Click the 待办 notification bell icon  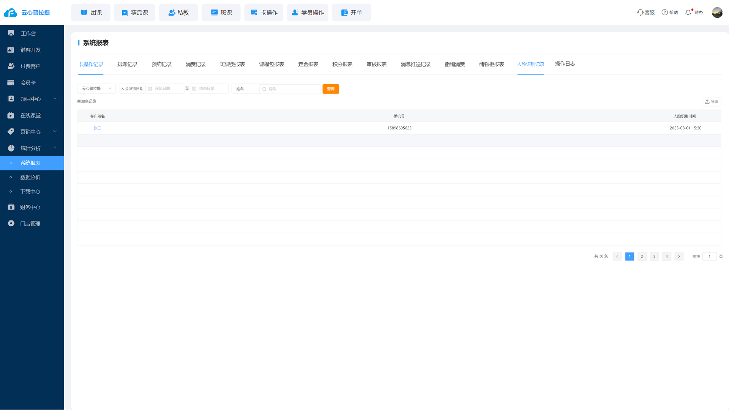[x=688, y=13]
